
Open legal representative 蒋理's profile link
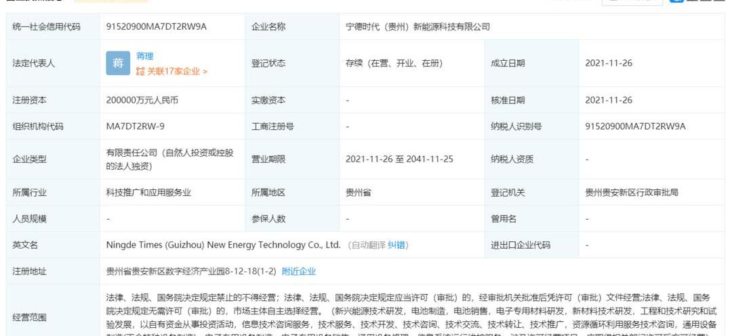145,56
